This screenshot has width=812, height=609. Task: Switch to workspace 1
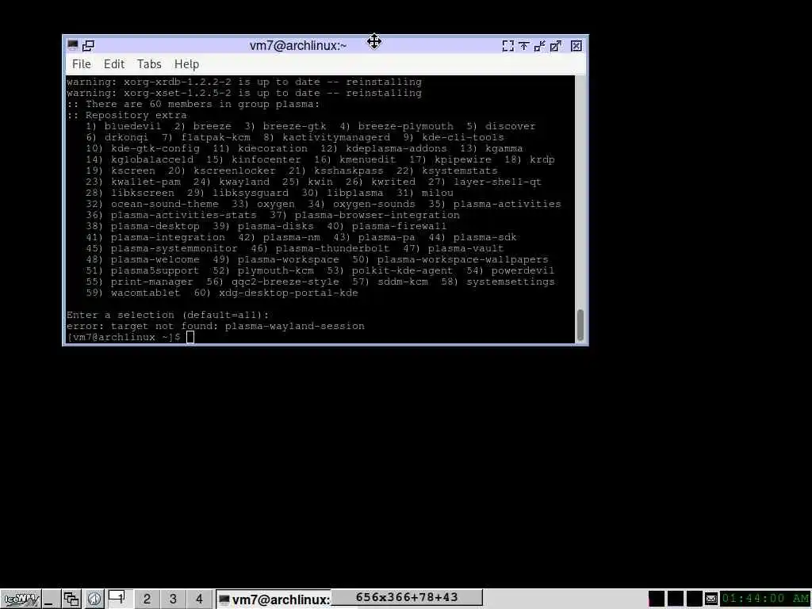pyautogui.click(x=119, y=599)
